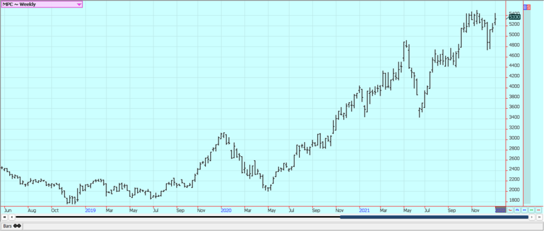Click the green bar-spacing icon

531,210
